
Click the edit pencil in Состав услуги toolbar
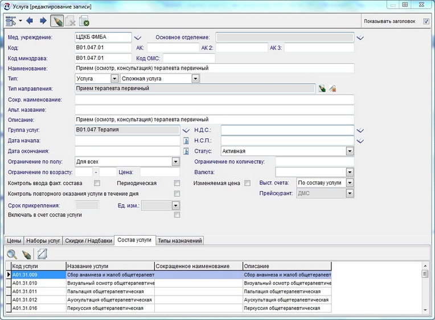point(27,254)
